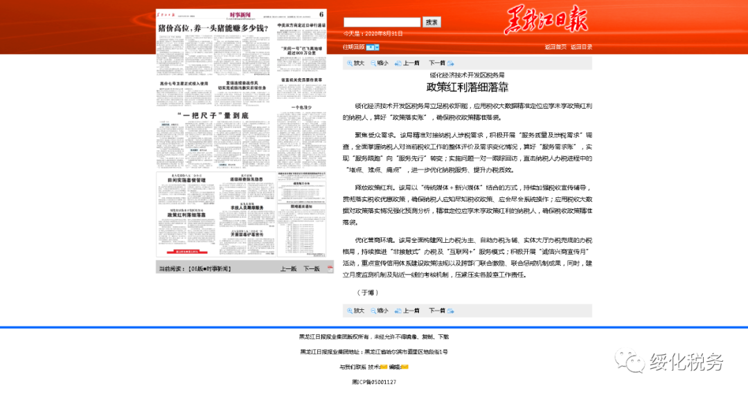This screenshot has height=395, width=748.
Task: Click the 返回首页 link
Action: point(555,47)
